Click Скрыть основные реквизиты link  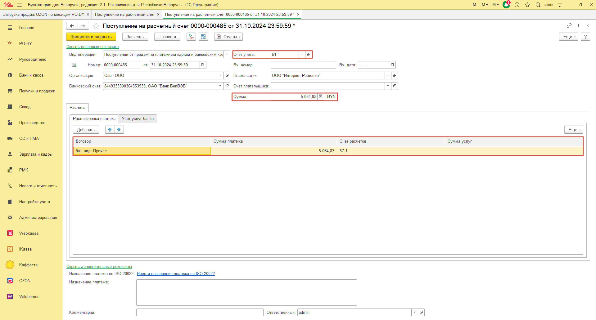(x=93, y=47)
